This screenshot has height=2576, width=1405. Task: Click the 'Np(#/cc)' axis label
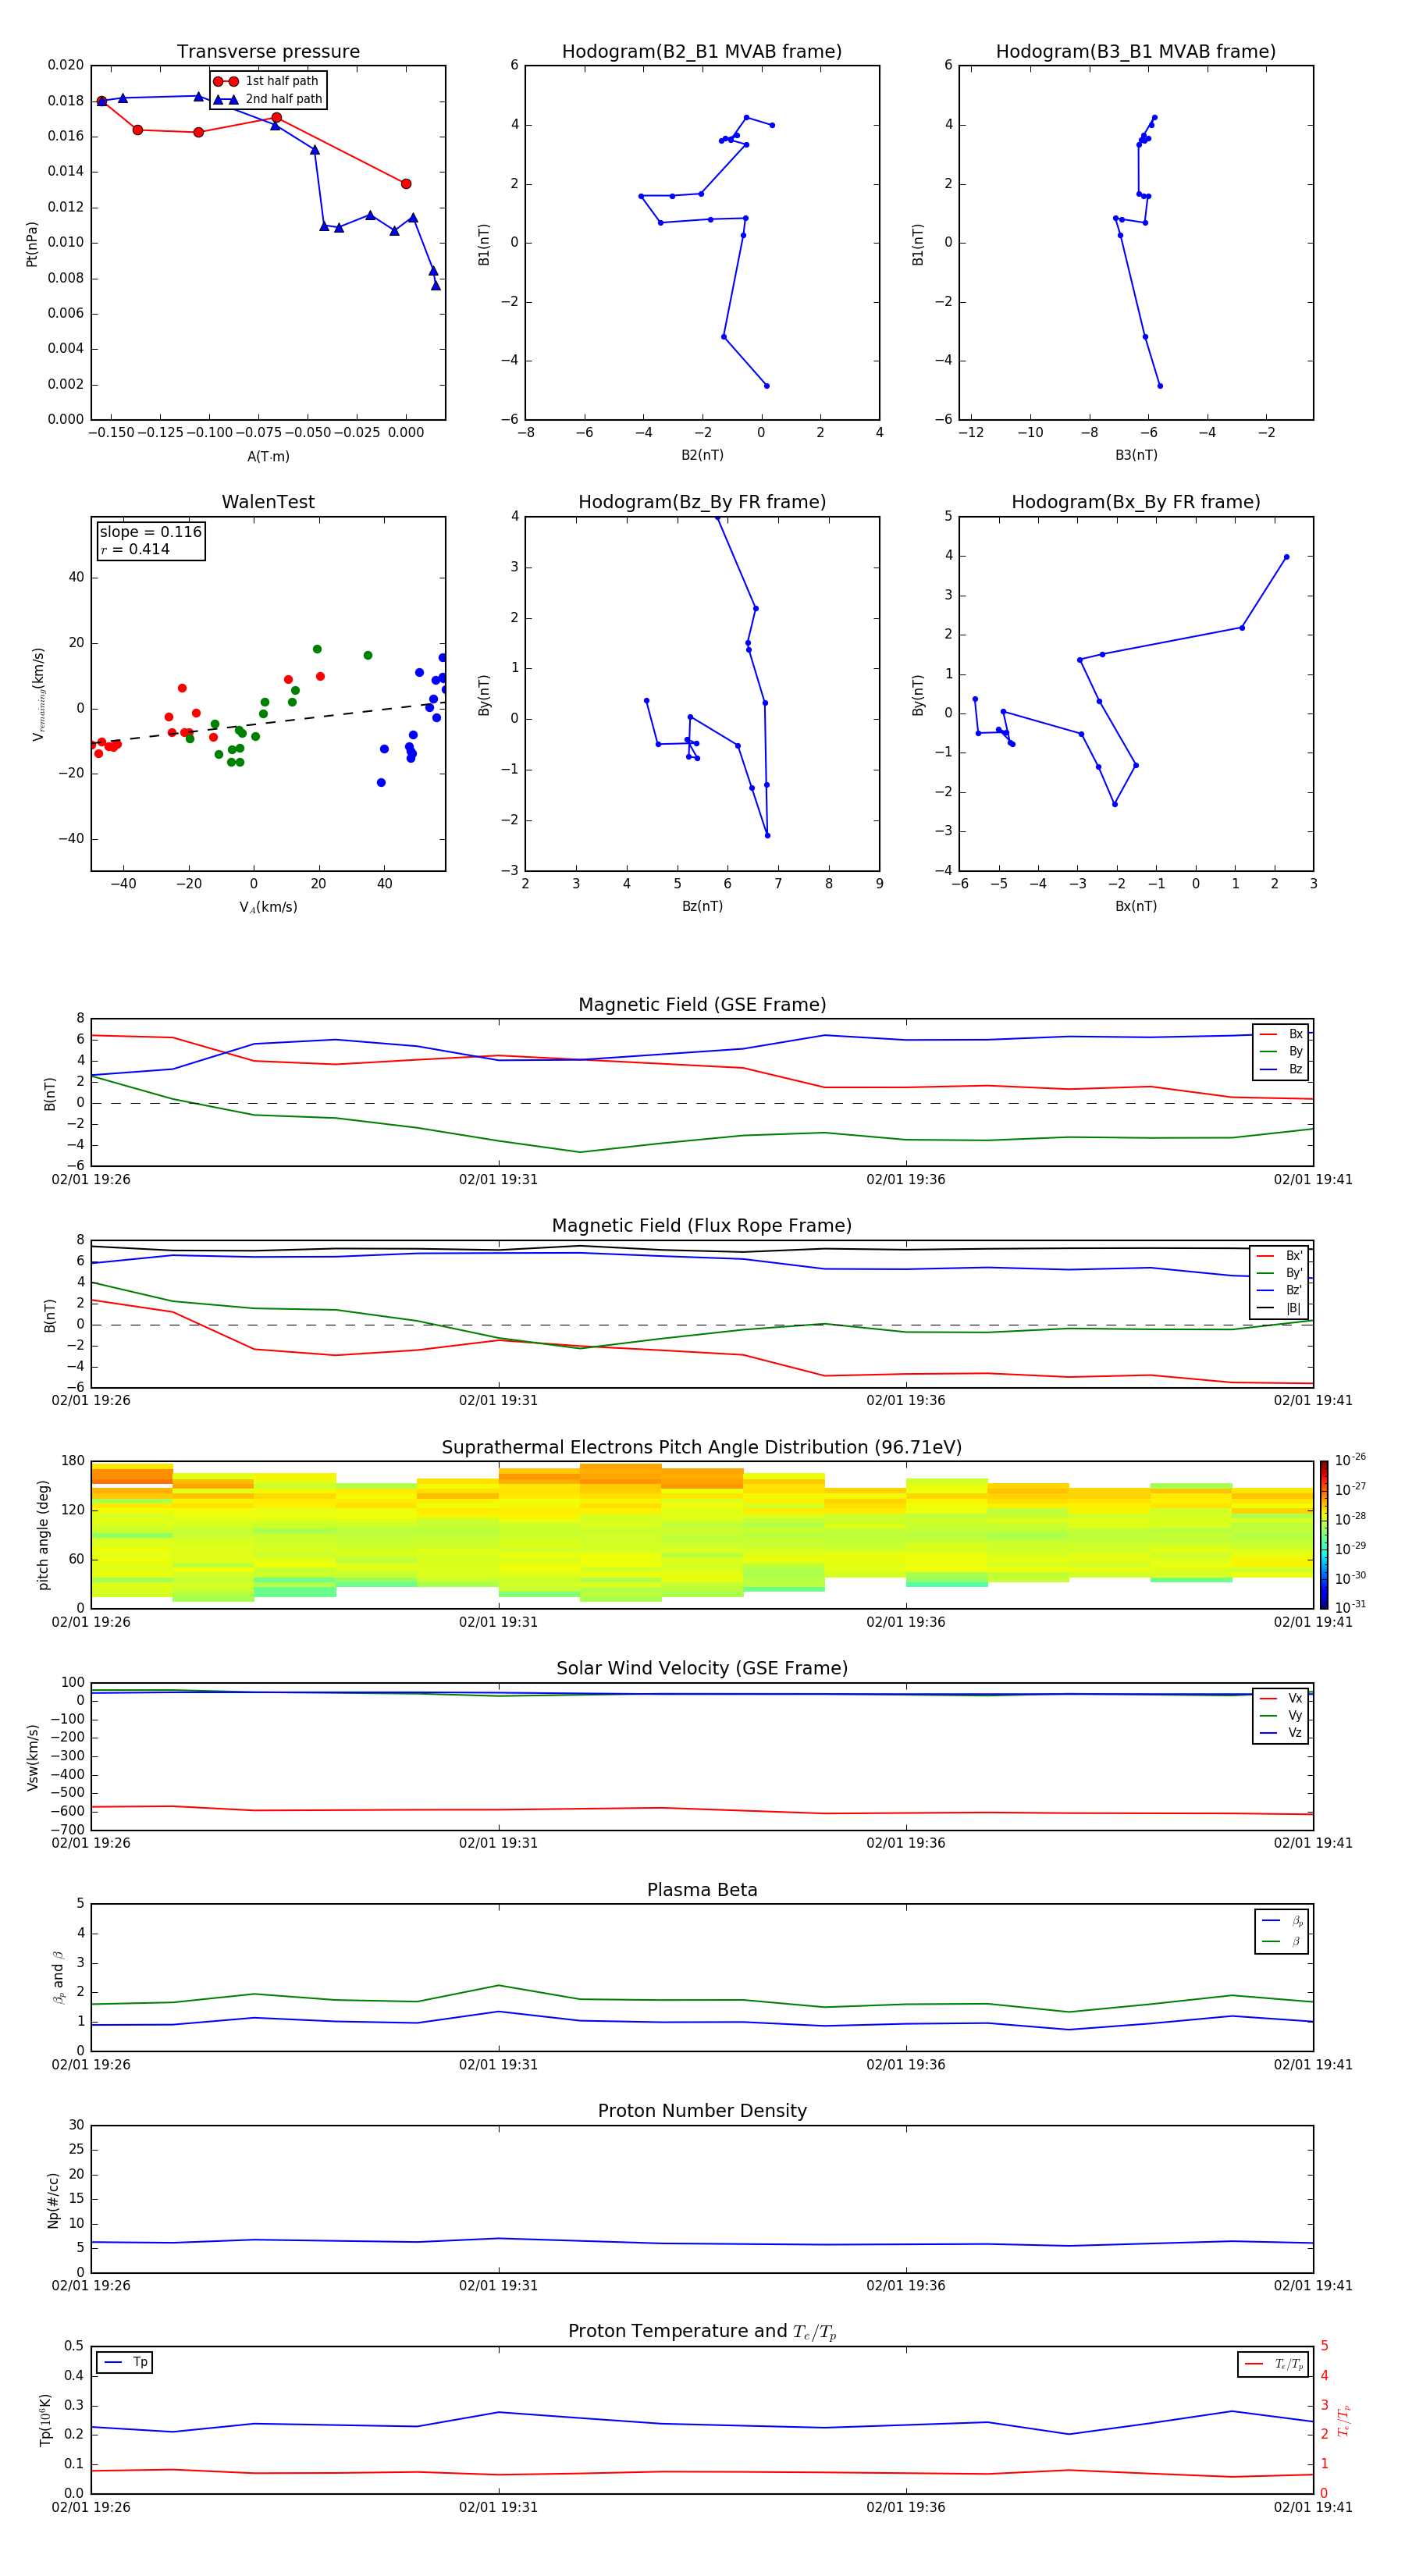point(53,2200)
